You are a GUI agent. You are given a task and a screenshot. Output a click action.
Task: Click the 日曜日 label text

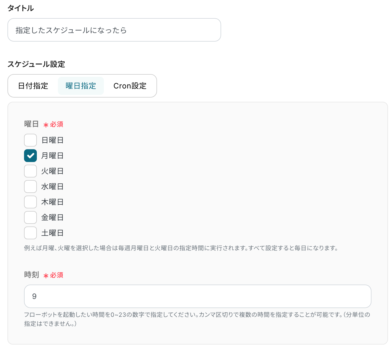click(x=52, y=140)
